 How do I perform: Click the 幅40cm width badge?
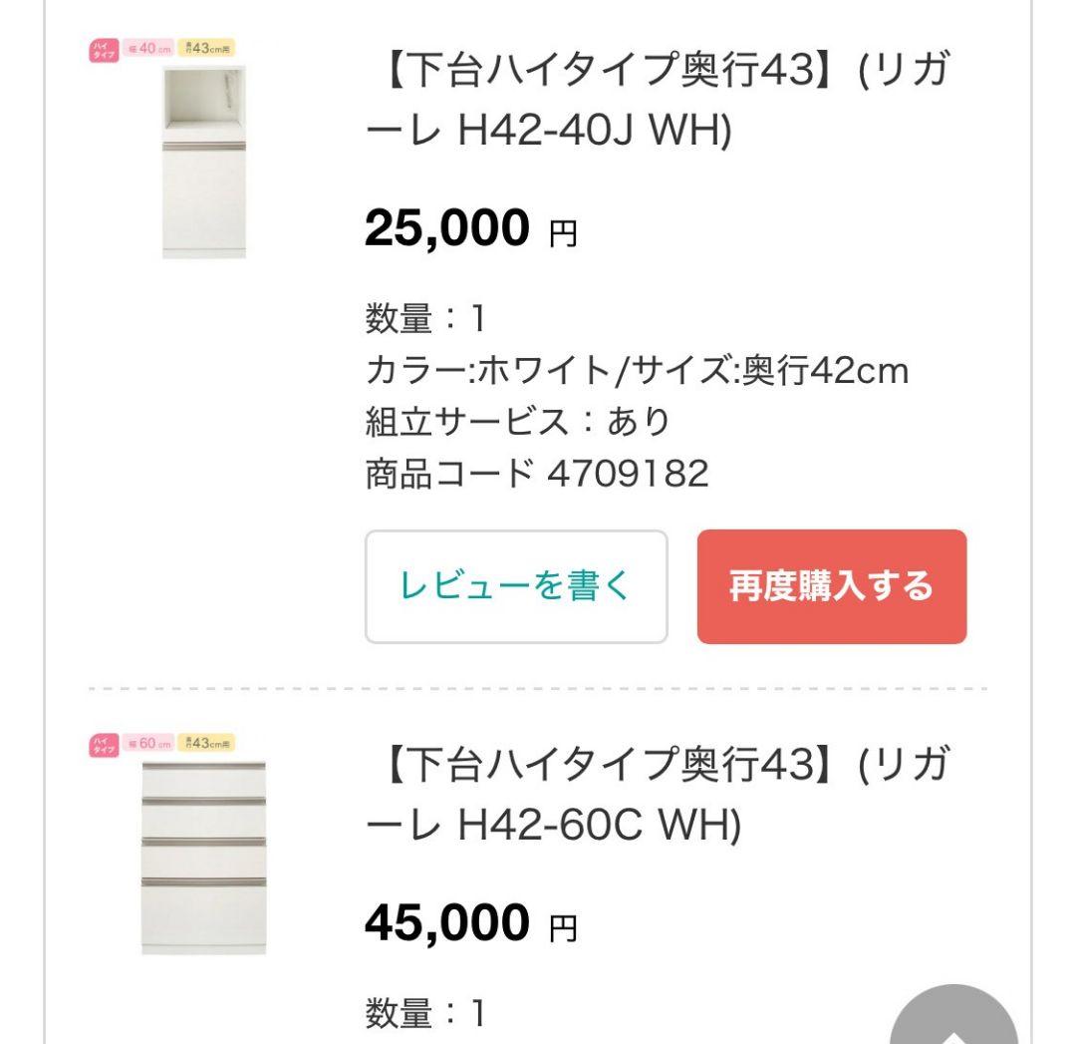[147, 48]
